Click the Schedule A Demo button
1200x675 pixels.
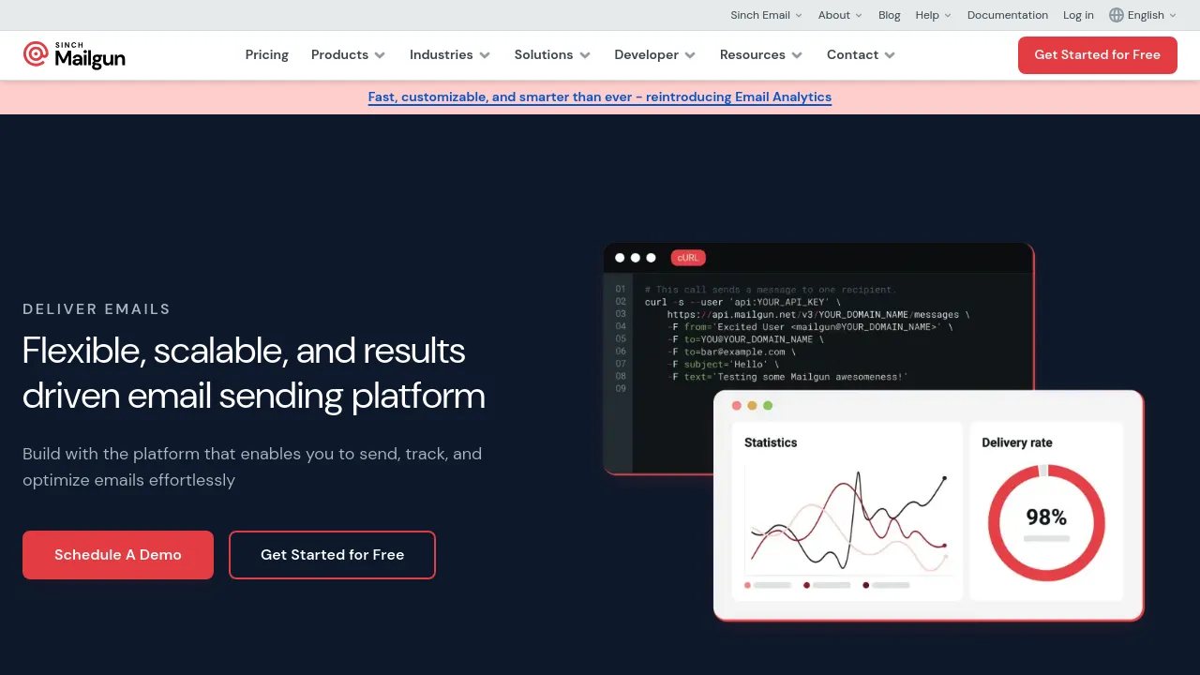(x=118, y=555)
